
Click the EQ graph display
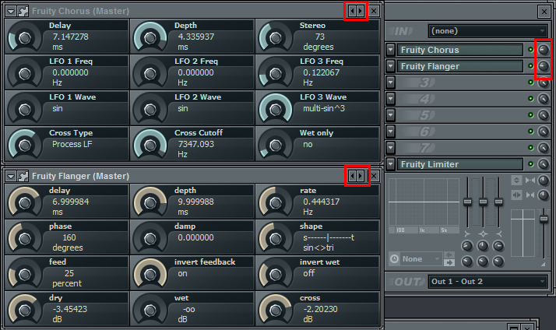pyautogui.click(x=424, y=202)
